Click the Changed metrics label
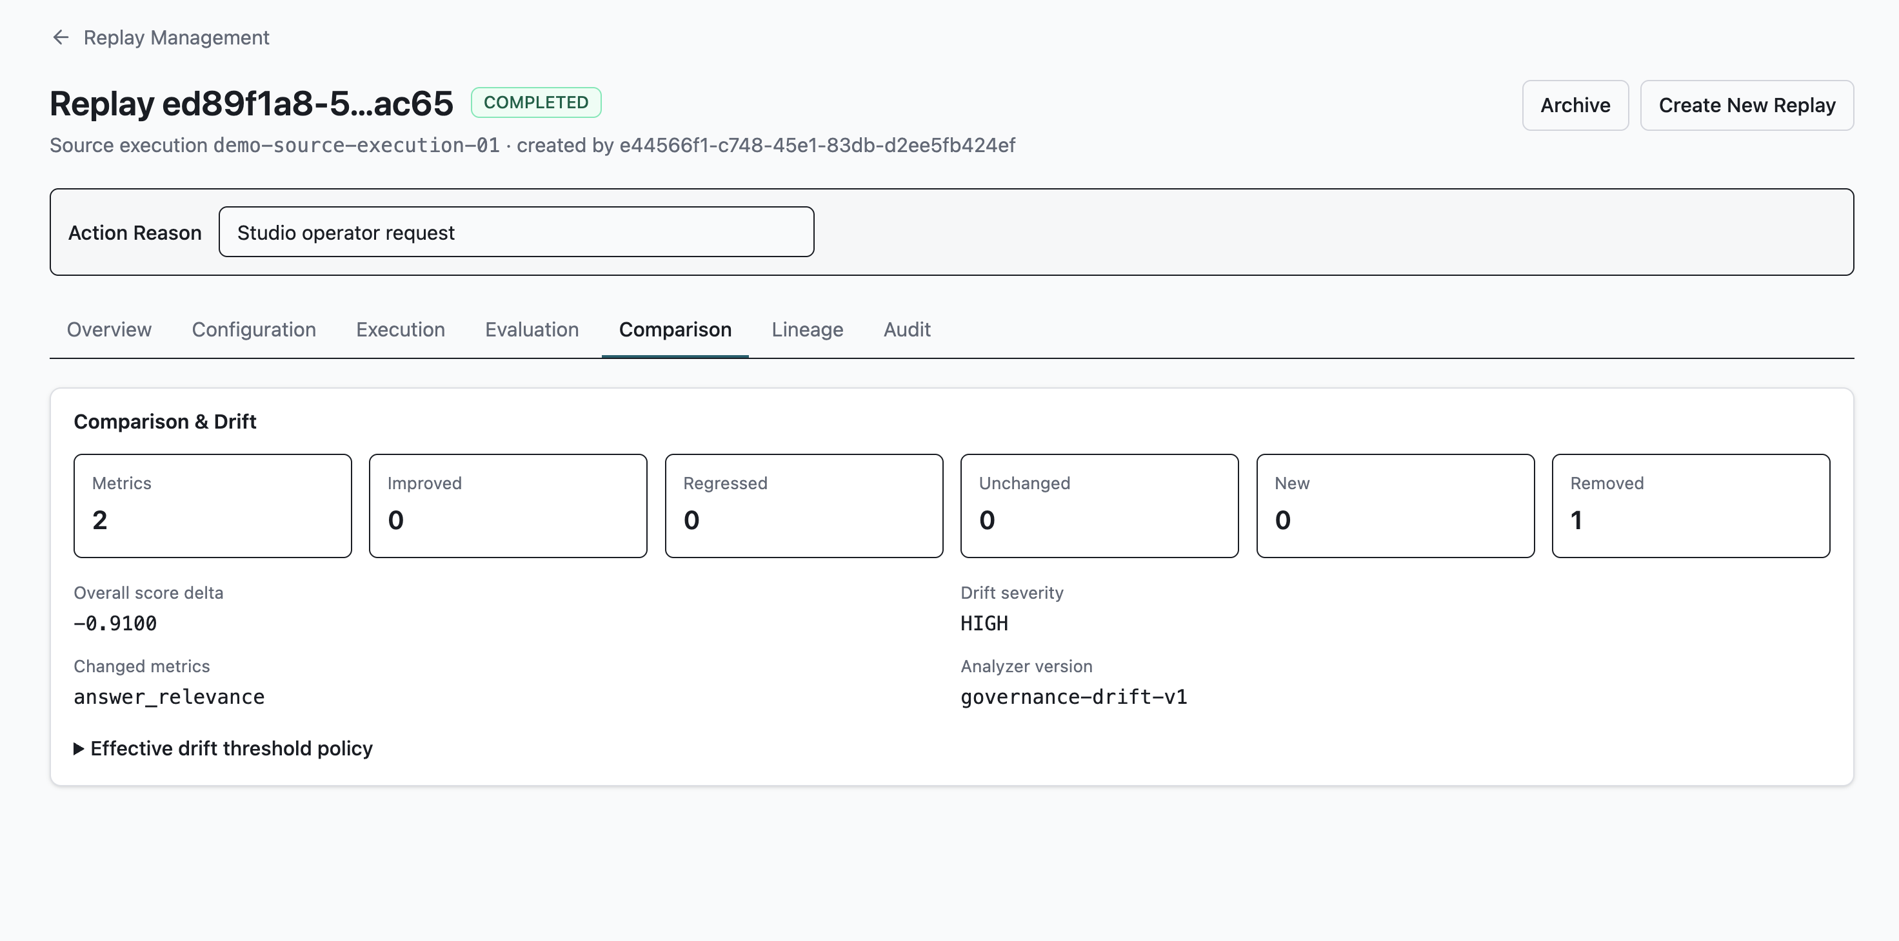The height and width of the screenshot is (941, 1899). click(141, 666)
